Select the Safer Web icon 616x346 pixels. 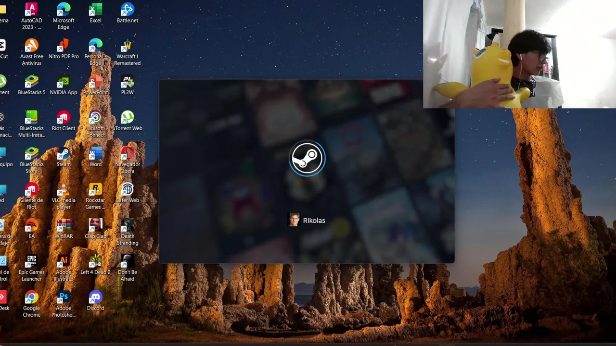click(x=128, y=193)
